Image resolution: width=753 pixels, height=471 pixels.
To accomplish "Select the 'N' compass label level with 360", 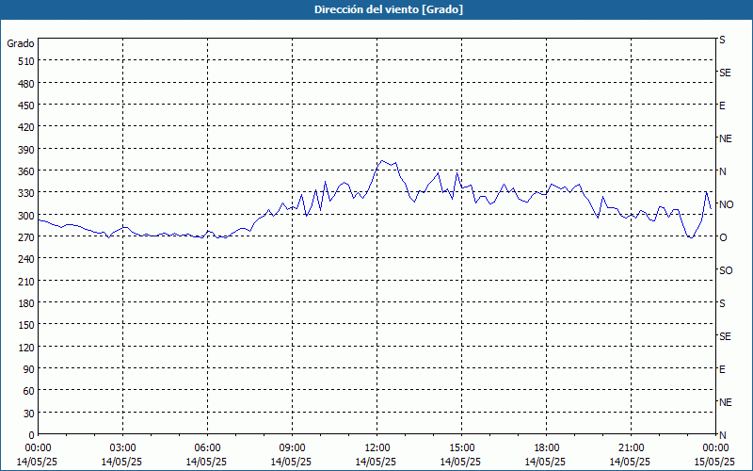I will click(722, 171).
